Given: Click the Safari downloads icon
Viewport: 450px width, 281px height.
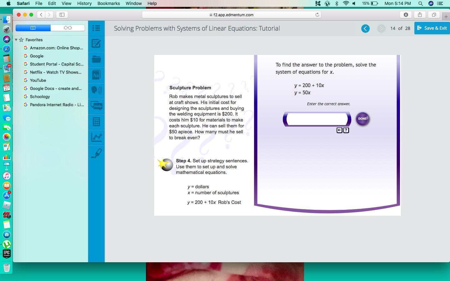Looking at the screenshot, I should click(406, 15).
